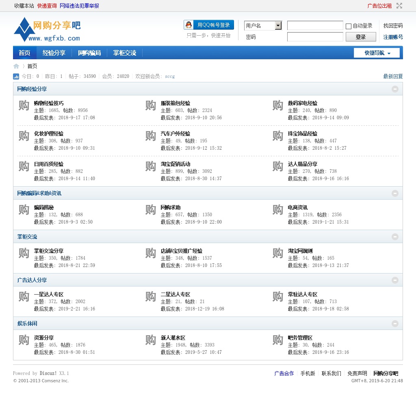Collapse the 网购经验分享 section

(x=395, y=89)
